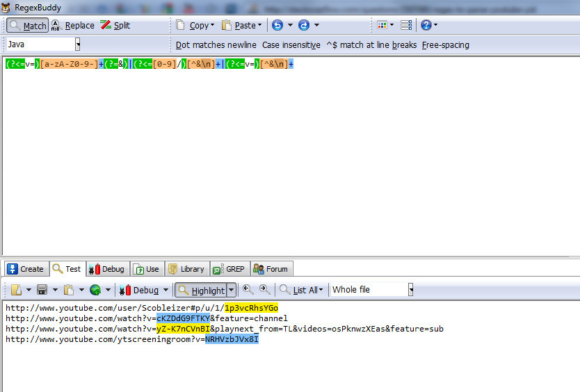The width and height of the screenshot is (580, 392).
Task: Toggle Case insensitive option
Action: click(291, 45)
